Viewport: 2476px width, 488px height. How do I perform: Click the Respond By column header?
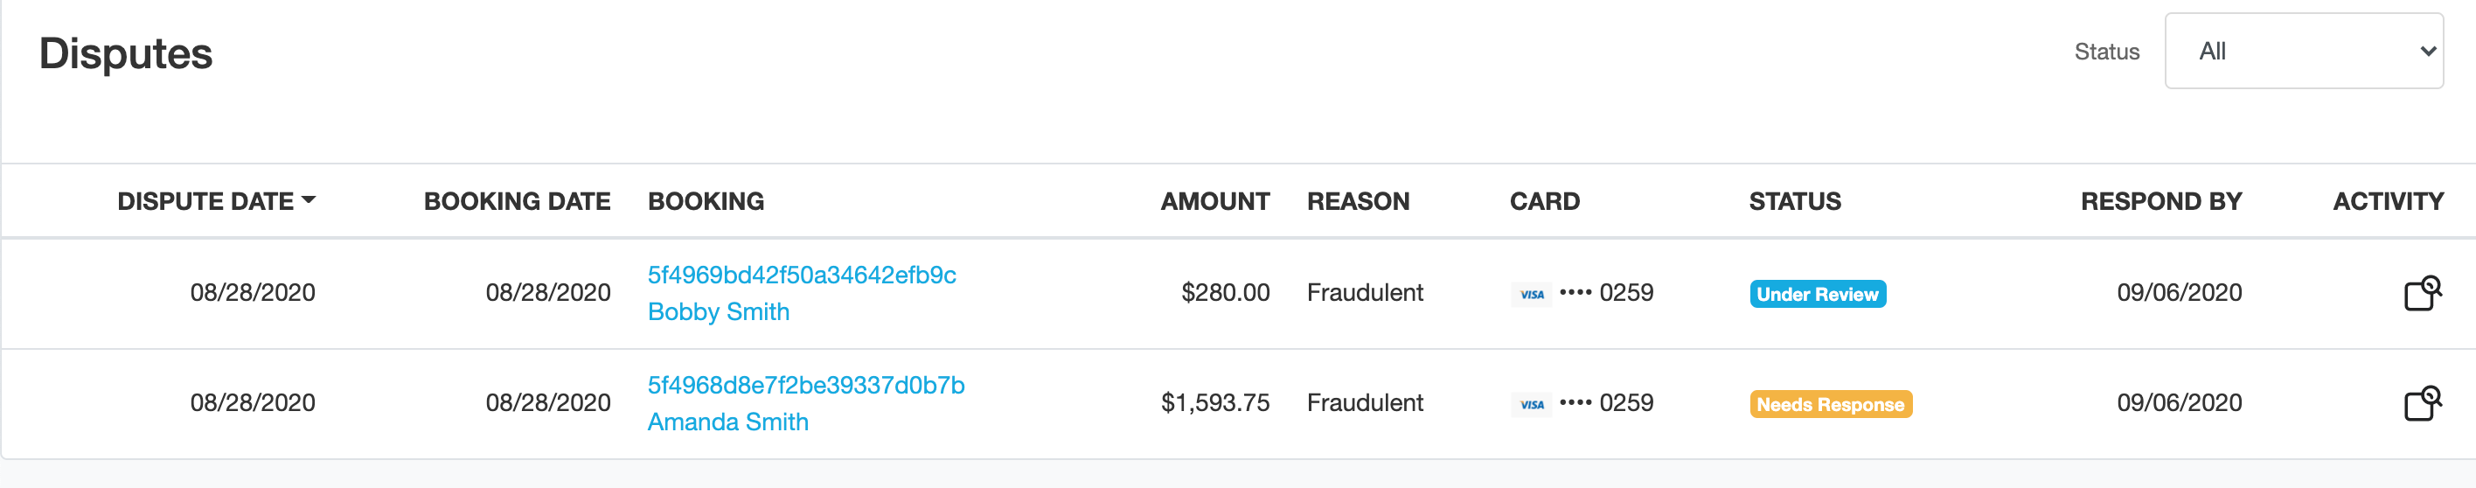click(2160, 201)
